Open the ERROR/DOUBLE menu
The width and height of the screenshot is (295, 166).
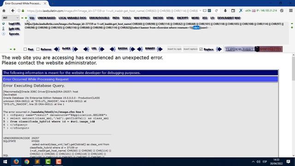pyautogui.click(x=100, y=18)
